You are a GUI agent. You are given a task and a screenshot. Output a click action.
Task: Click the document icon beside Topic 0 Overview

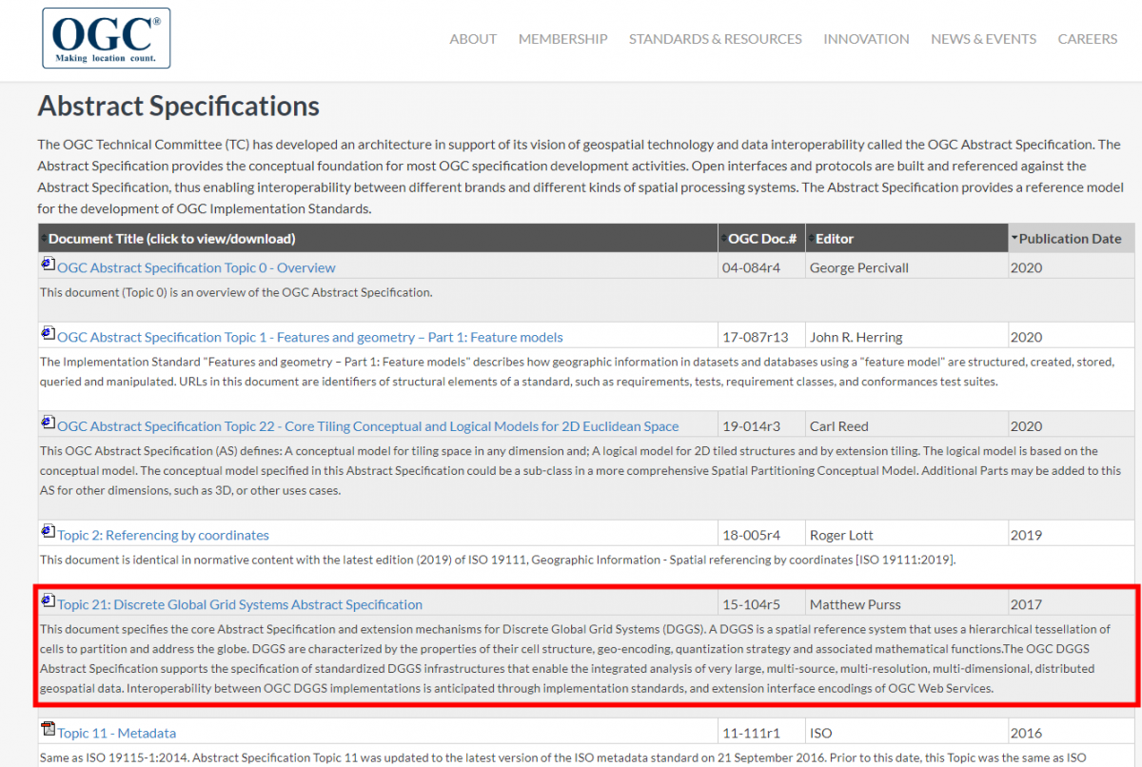48,265
